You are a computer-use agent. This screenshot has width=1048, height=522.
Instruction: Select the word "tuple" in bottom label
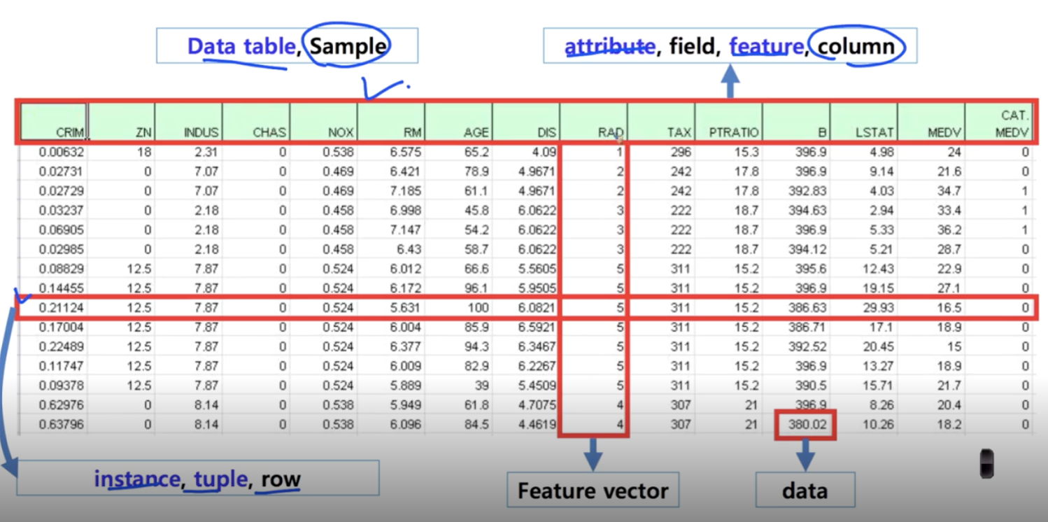(x=220, y=479)
